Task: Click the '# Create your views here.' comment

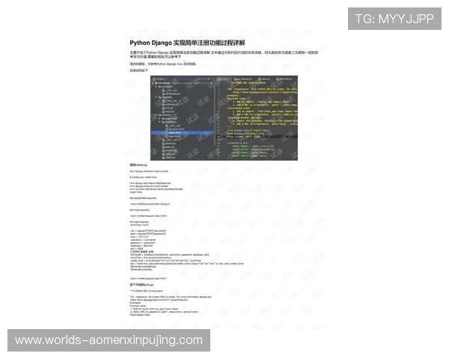Action: 147,178
